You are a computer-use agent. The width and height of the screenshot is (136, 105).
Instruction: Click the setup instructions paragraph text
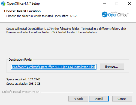66,31
